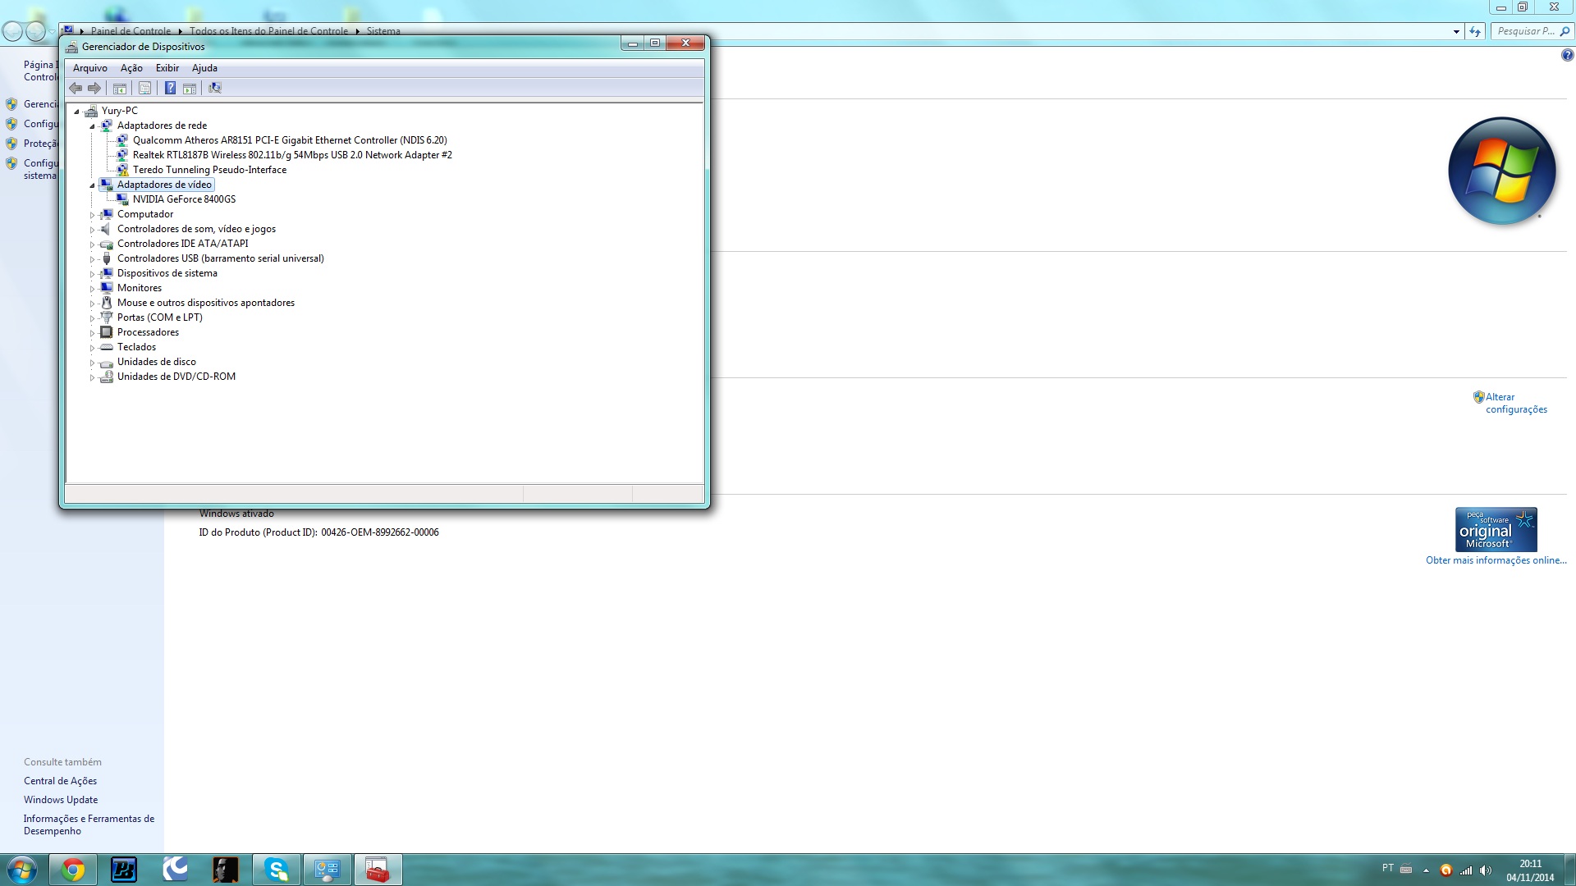The width and height of the screenshot is (1576, 886).
Task: Select Teredo Tunneling Pseudo-Interface with warning icon
Action: [209, 170]
